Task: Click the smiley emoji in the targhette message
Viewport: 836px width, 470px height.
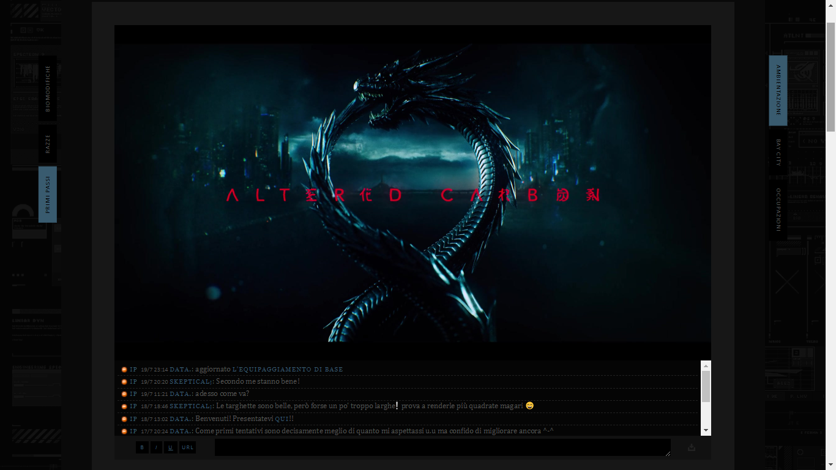Action: [x=529, y=406]
